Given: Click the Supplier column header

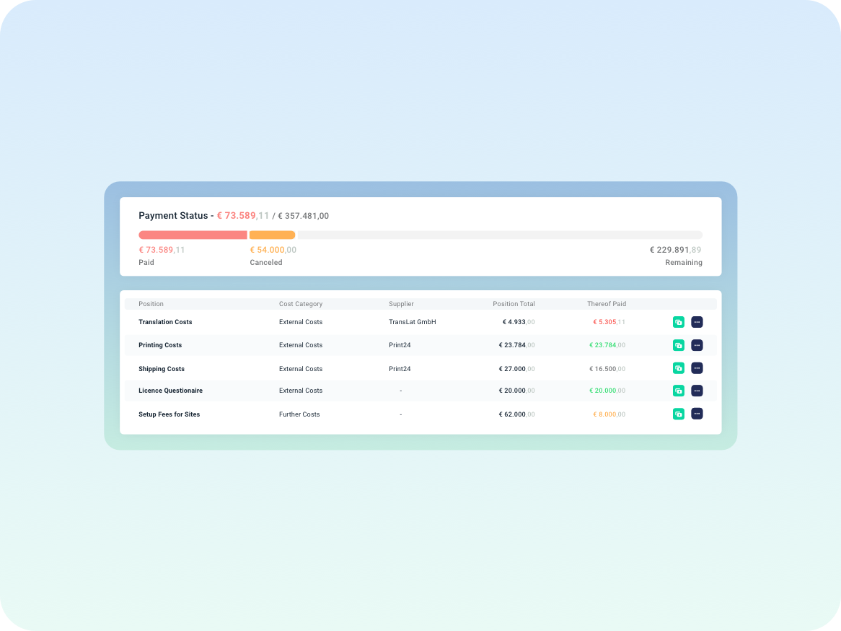Looking at the screenshot, I should (401, 304).
